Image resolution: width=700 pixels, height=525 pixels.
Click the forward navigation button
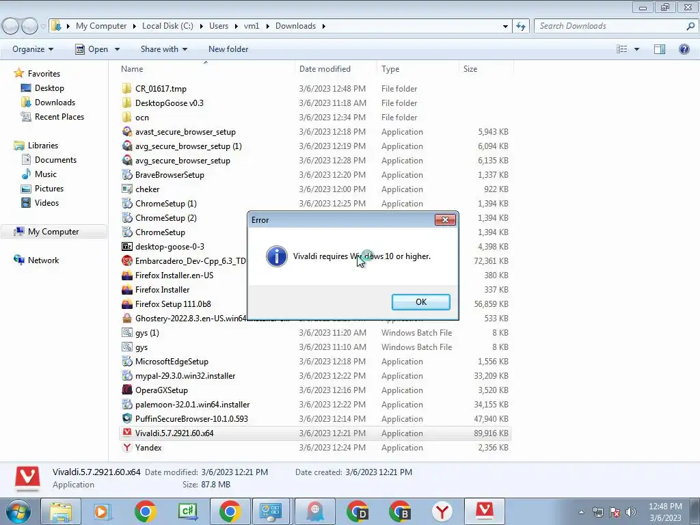point(29,26)
